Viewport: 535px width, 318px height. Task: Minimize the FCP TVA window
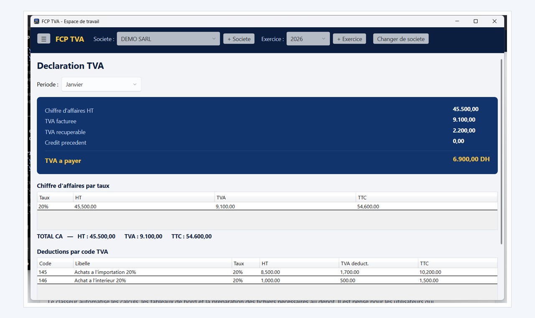click(456, 21)
